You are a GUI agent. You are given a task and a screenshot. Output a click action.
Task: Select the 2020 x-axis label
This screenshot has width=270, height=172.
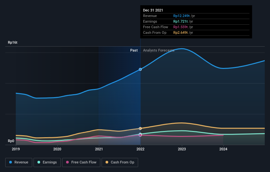pyautogui.click(x=57, y=149)
